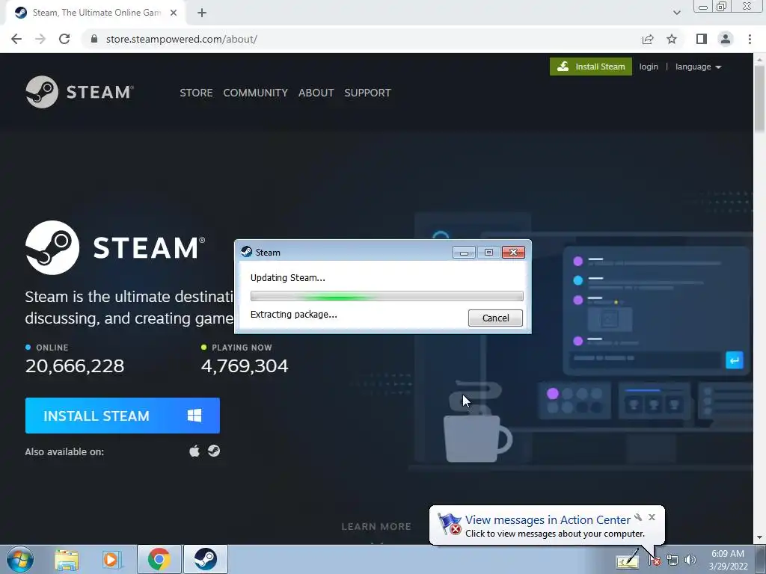Click the 'Extracting package...' status text

[x=293, y=315]
